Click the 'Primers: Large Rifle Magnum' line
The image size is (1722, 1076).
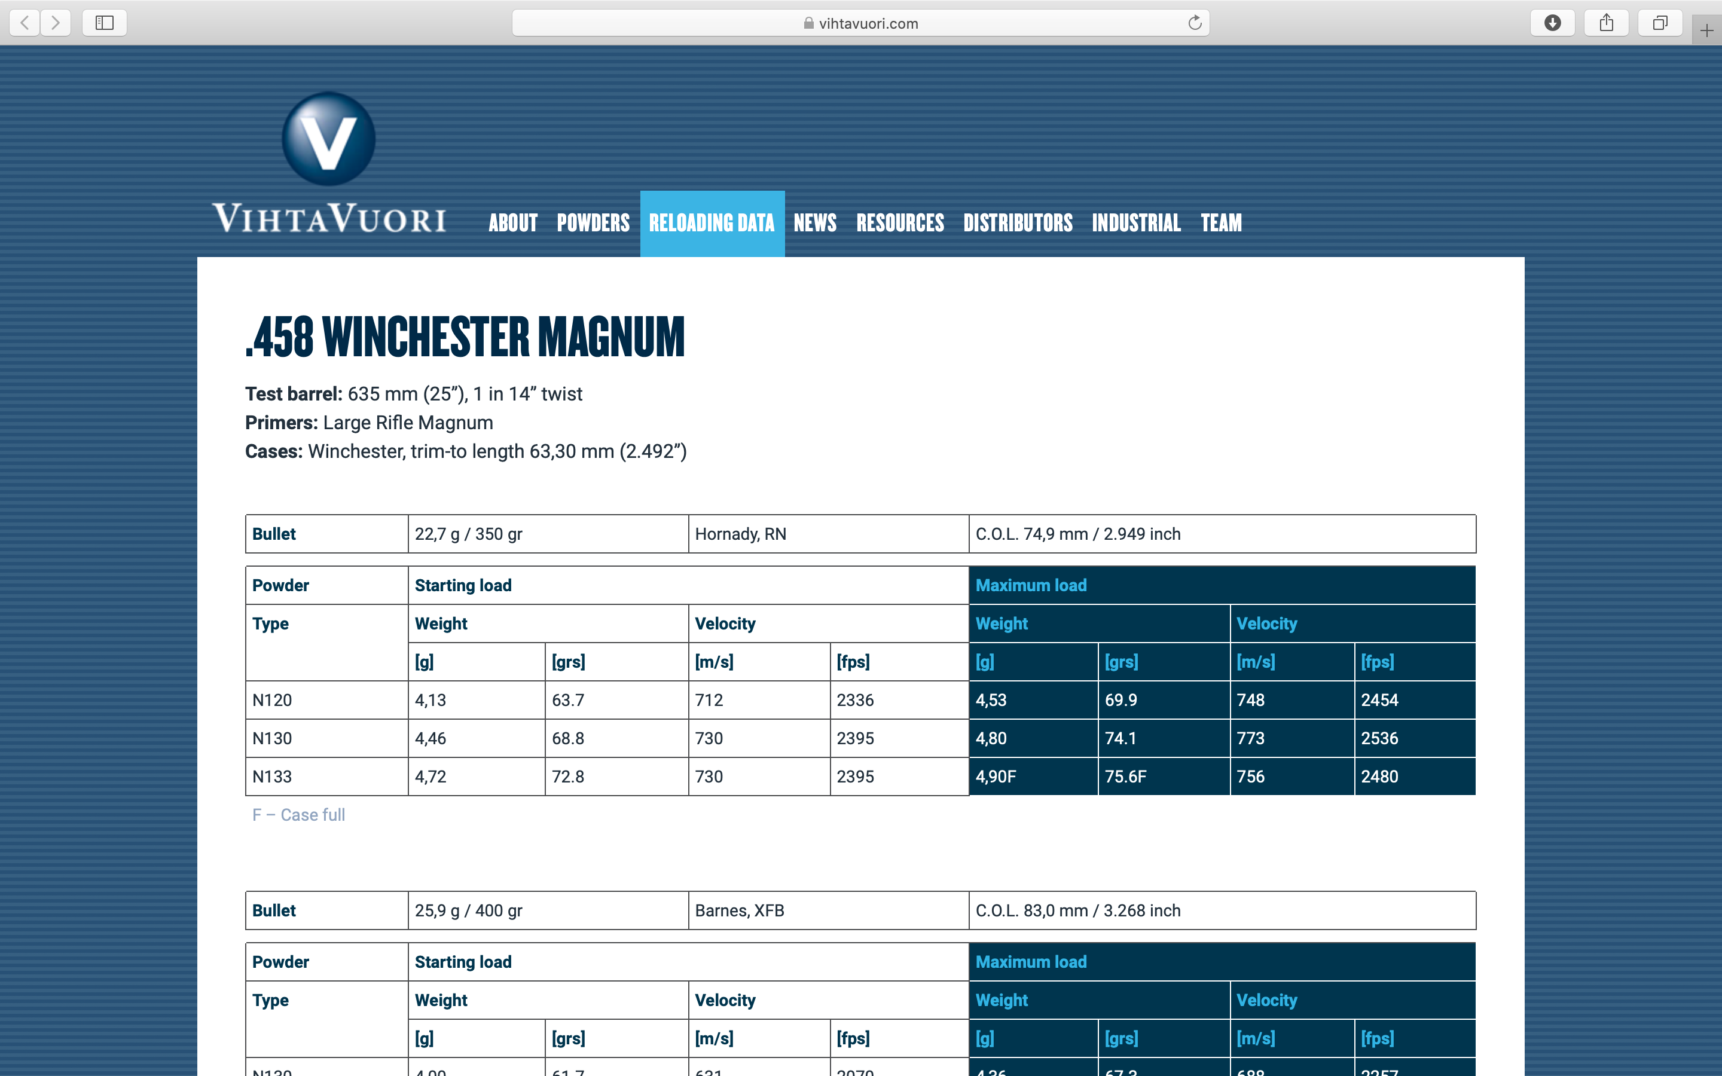pyautogui.click(x=368, y=423)
